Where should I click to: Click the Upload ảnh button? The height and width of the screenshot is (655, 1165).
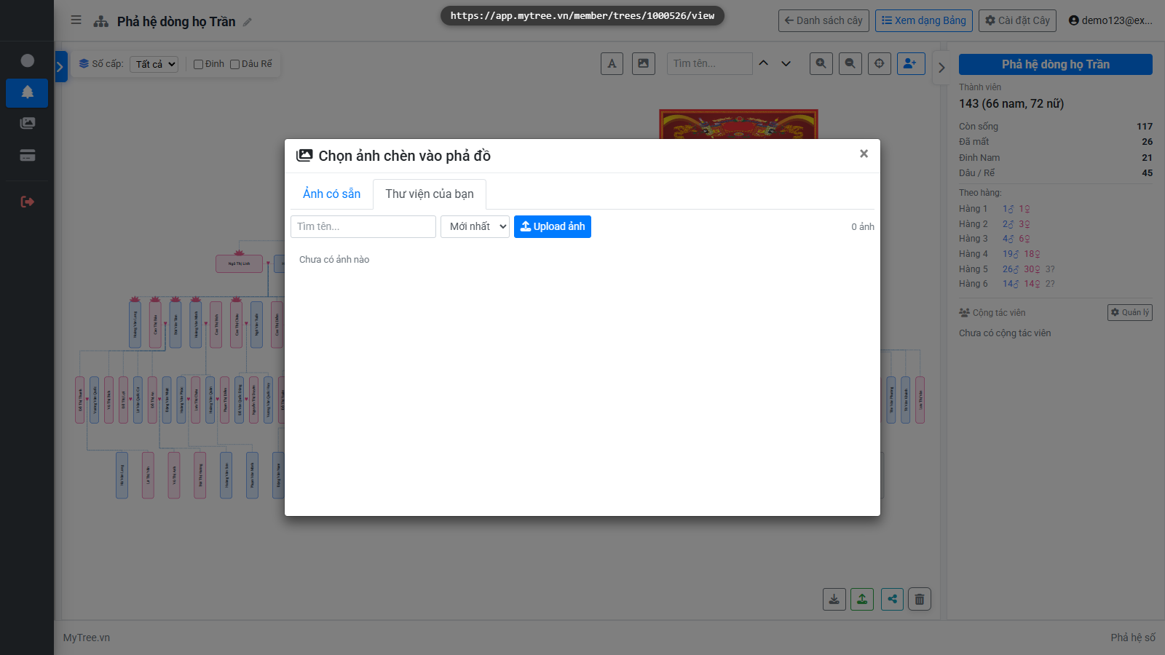(553, 226)
